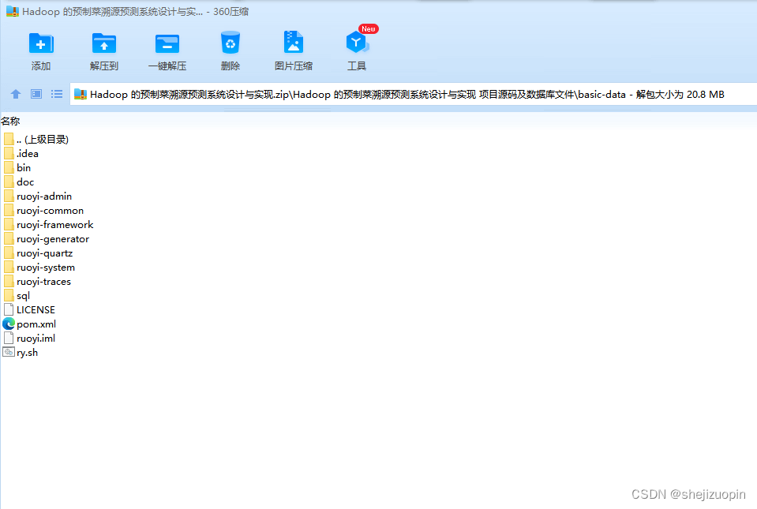The image size is (757, 509).
Task: Click the folder icon beside doc
Action: (x=9, y=182)
